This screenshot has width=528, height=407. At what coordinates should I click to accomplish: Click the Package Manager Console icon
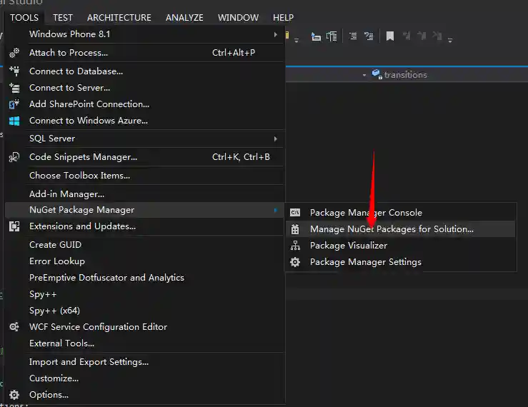pyautogui.click(x=295, y=213)
